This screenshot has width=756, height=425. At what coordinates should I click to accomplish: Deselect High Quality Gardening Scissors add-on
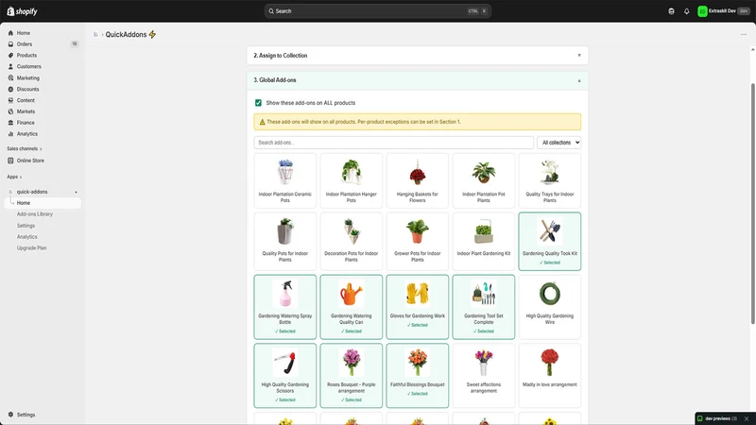click(285, 376)
